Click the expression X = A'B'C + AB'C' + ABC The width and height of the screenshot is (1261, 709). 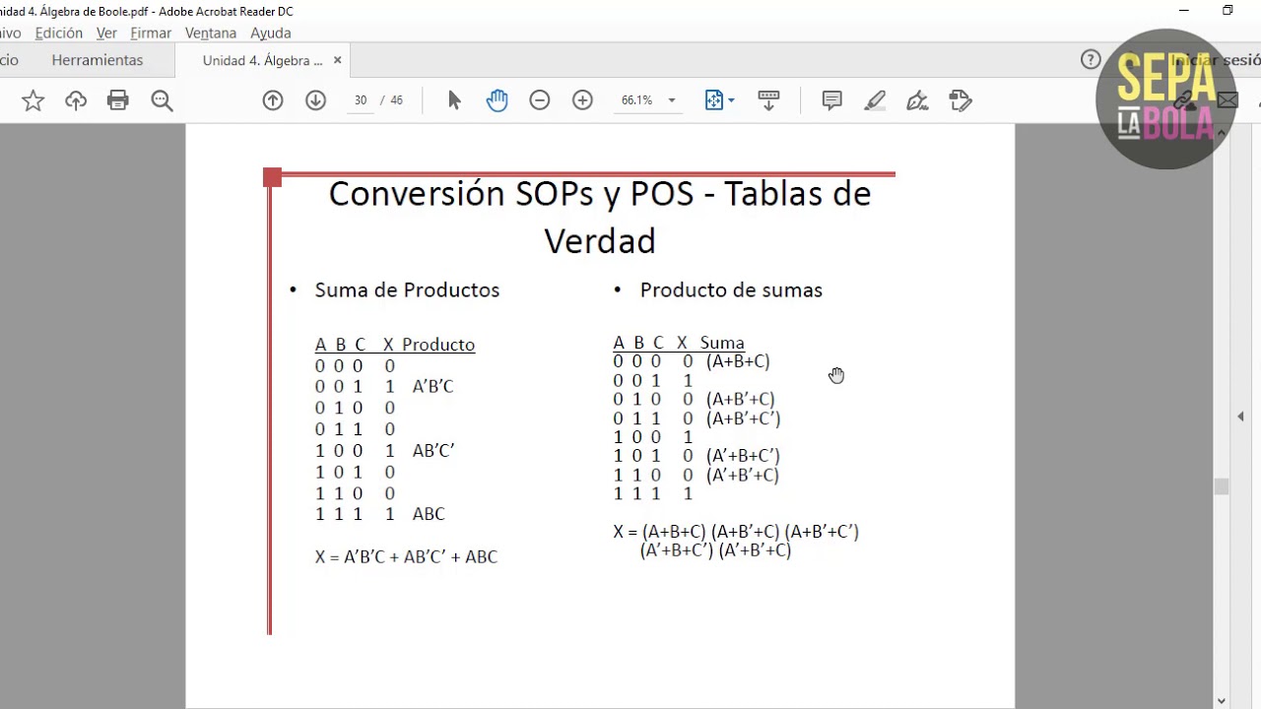point(406,556)
